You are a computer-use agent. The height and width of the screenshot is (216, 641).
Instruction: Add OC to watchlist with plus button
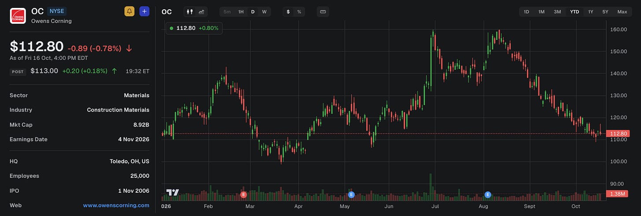pyautogui.click(x=144, y=11)
